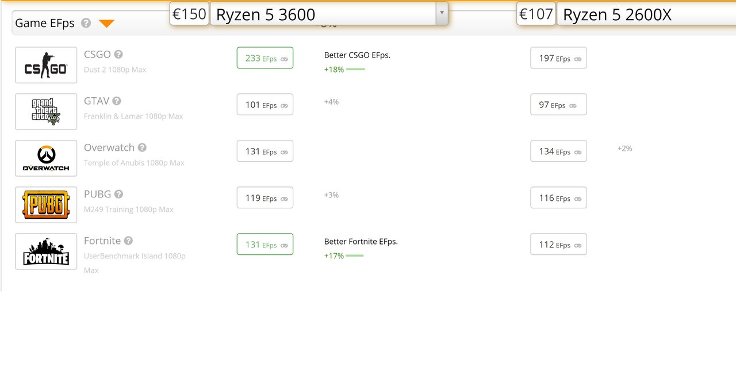Open help icon next to CSGO

pos(118,55)
